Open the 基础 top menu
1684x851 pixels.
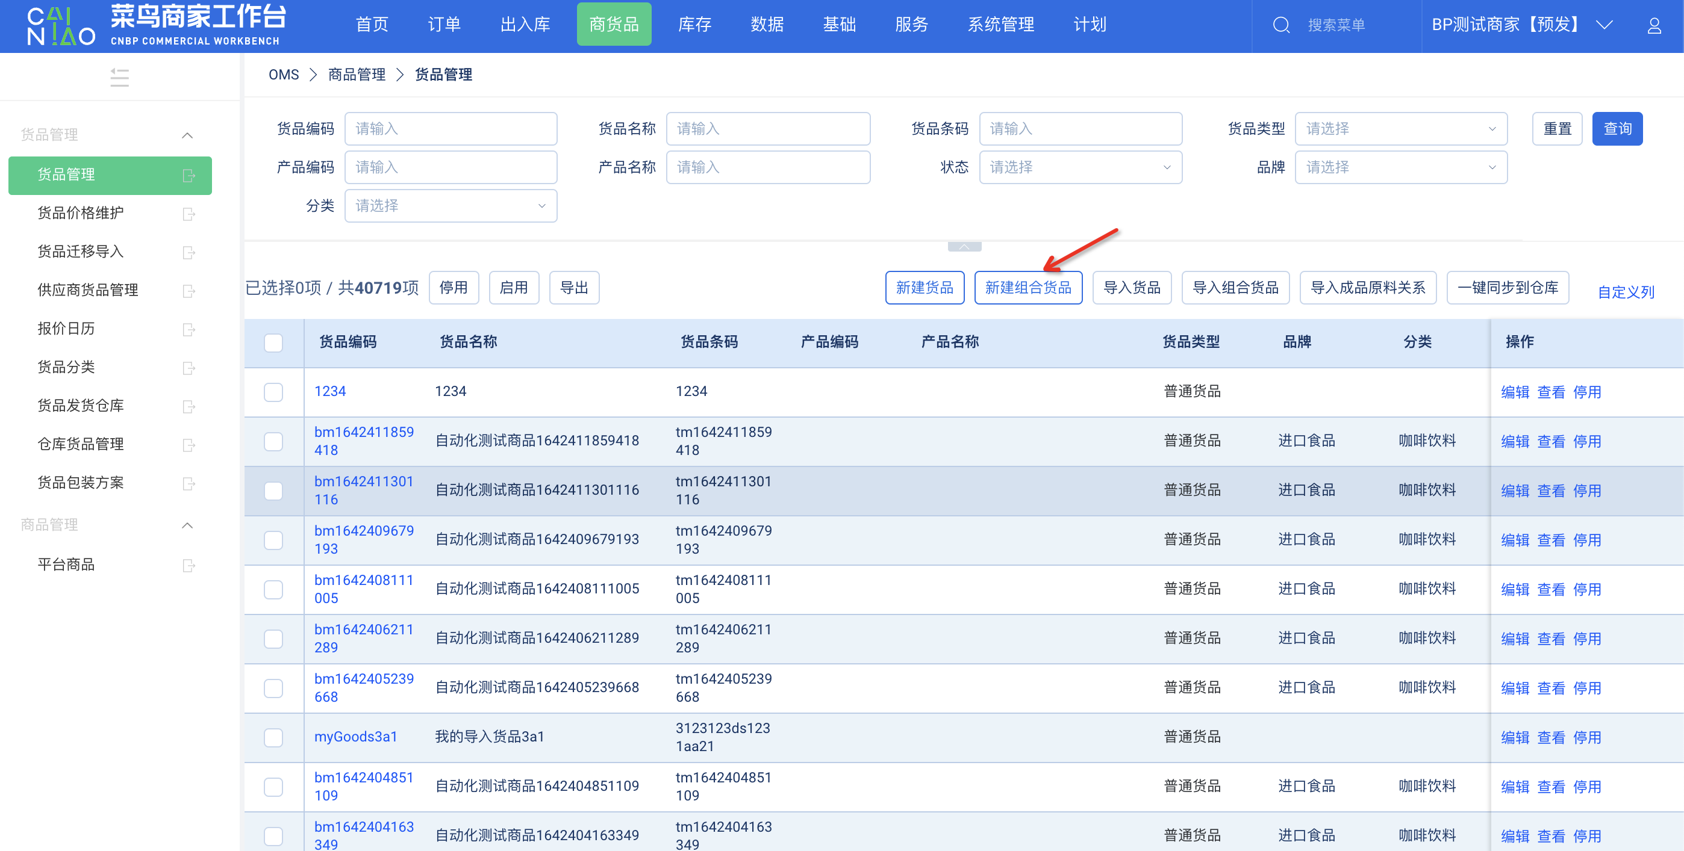(839, 25)
